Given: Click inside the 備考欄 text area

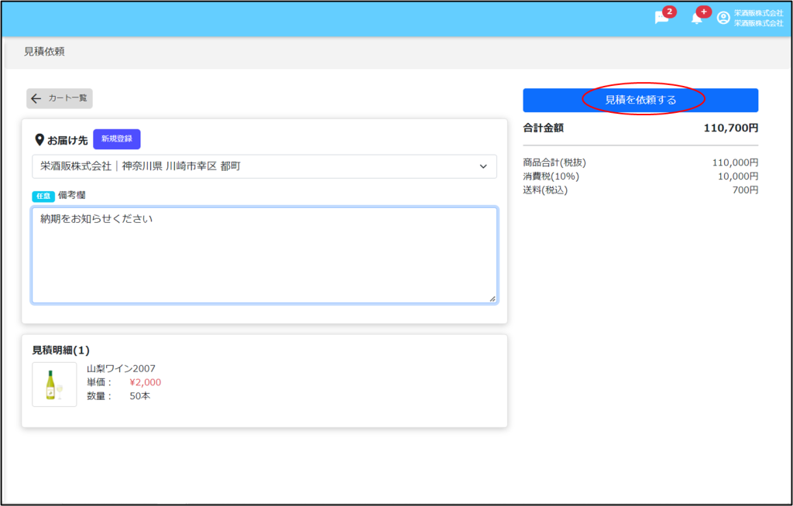Looking at the screenshot, I should tap(264, 255).
